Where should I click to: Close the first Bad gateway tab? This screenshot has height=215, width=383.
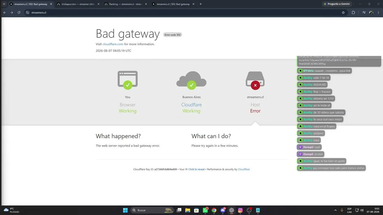point(51,4)
